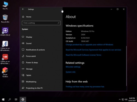
Task: Click the About page vertical scrollbar
Action: 126,66
